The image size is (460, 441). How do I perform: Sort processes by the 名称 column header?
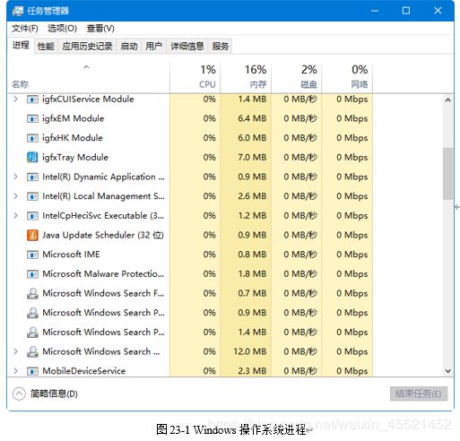tap(88, 77)
